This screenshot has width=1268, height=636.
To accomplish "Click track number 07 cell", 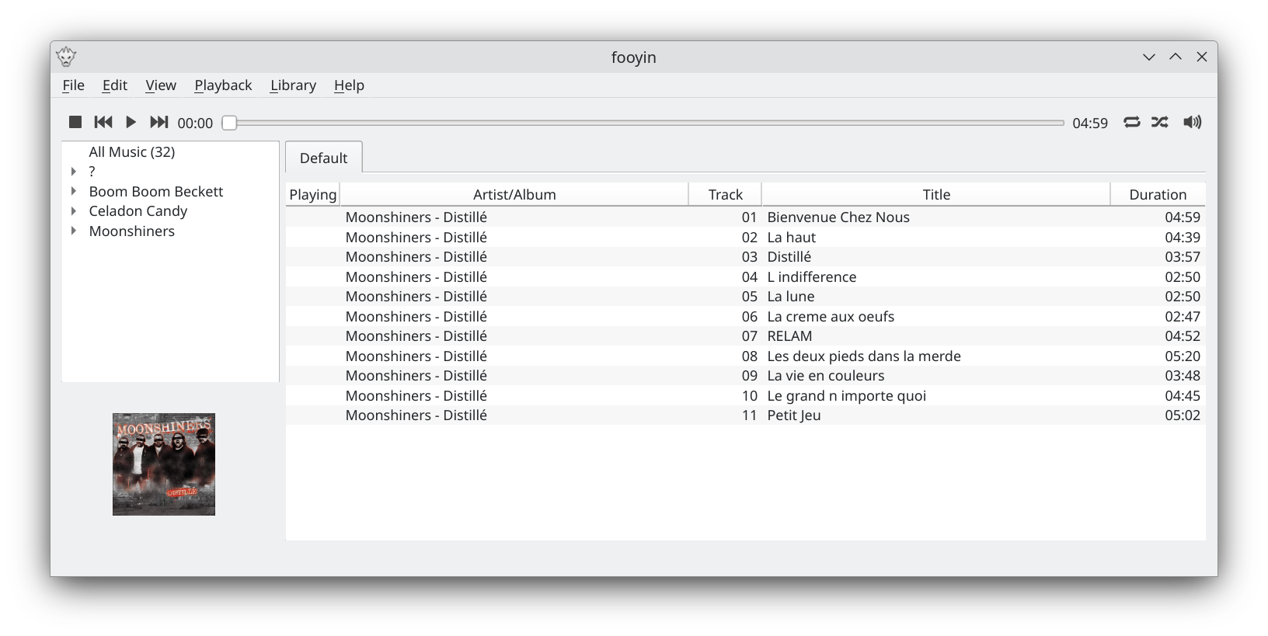I will 749,336.
